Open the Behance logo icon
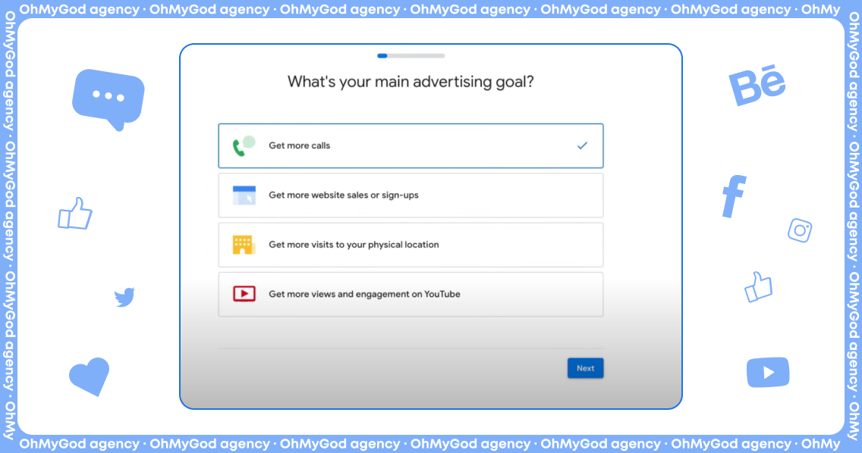Screen dimensions: 862x453 [756, 86]
